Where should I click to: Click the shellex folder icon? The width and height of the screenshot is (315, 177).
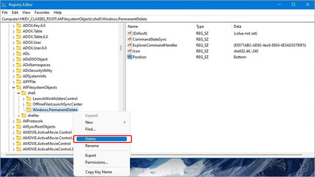24,115
